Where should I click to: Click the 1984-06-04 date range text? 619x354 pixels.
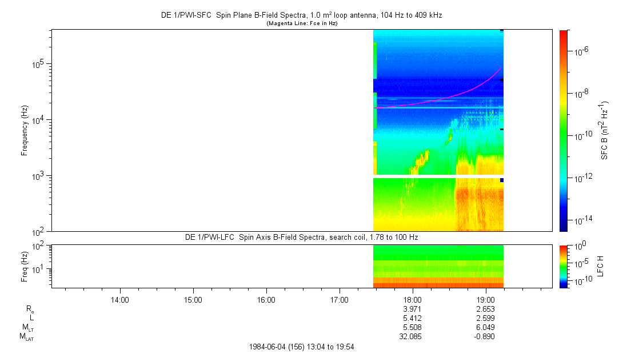[x=301, y=347]
